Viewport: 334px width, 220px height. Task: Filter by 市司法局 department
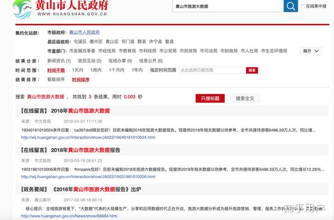[209, 51]
